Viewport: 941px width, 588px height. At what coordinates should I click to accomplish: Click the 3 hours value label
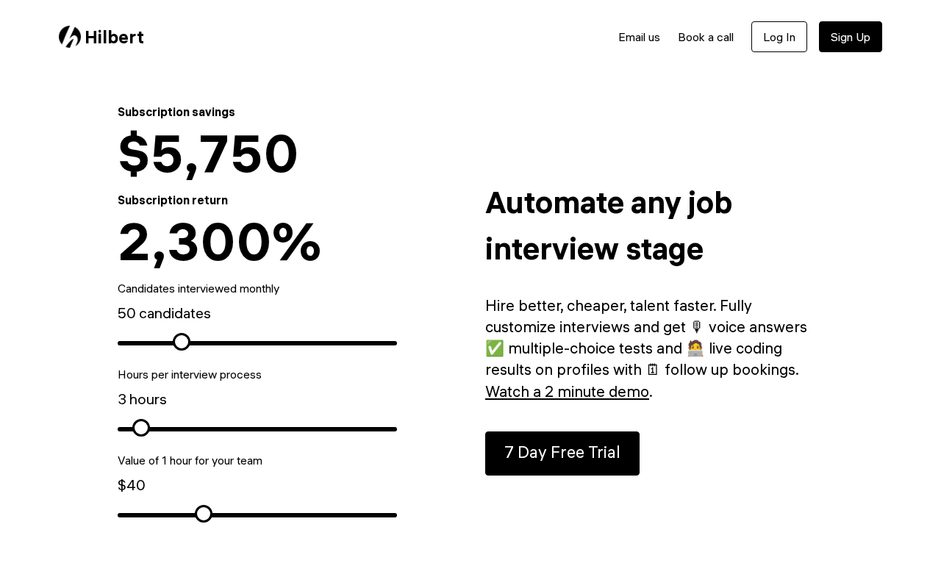click(x=142, y=400)
